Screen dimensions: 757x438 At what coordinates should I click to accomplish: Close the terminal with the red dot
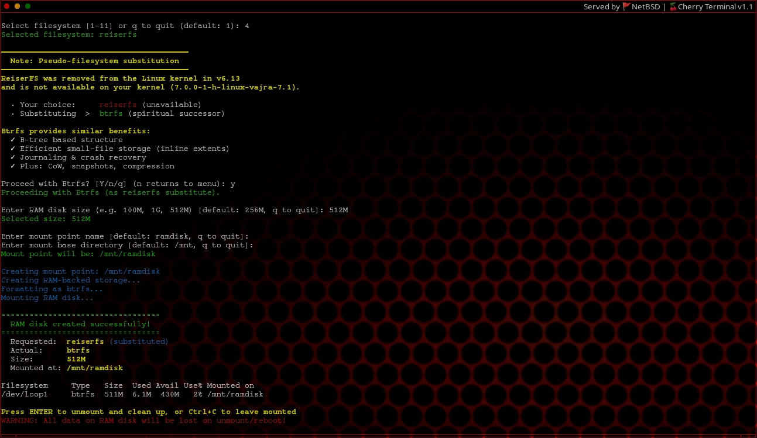pos(6,6)
